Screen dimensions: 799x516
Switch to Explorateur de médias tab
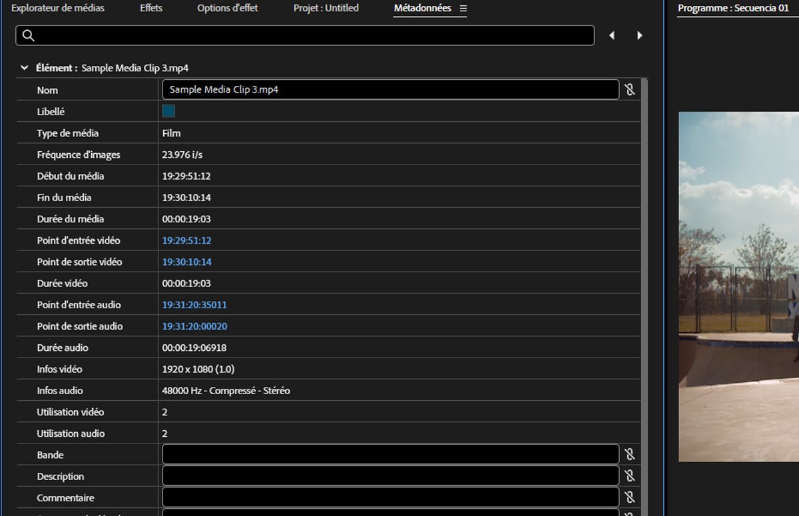click(x=58, y=9)
